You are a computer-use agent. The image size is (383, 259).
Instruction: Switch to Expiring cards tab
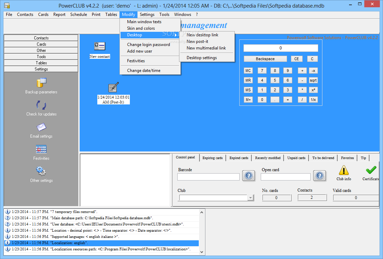click(213, 158)
